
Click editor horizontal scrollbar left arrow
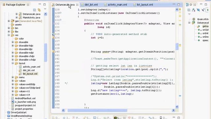(63, 110)
